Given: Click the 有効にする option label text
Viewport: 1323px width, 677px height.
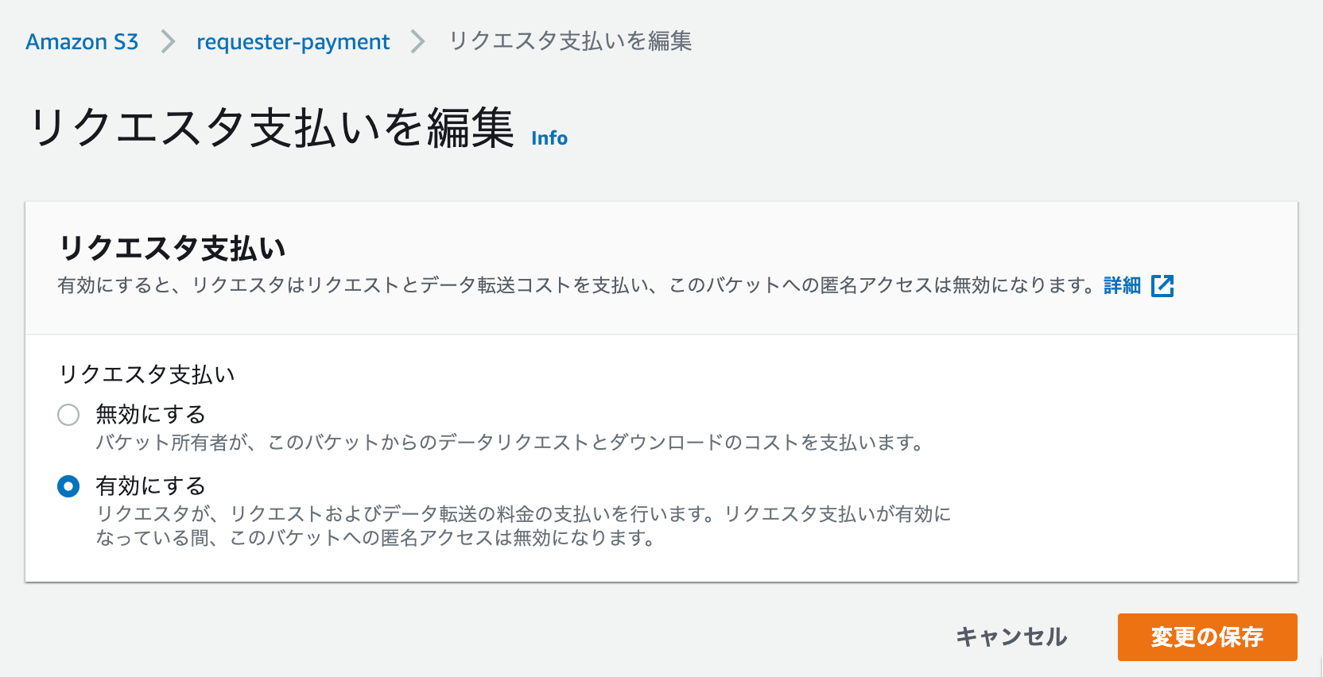Looking at the screenshot, I should 150,486.
